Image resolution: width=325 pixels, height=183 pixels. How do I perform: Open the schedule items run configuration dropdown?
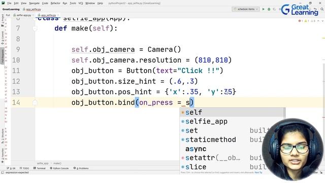(246, 9)
